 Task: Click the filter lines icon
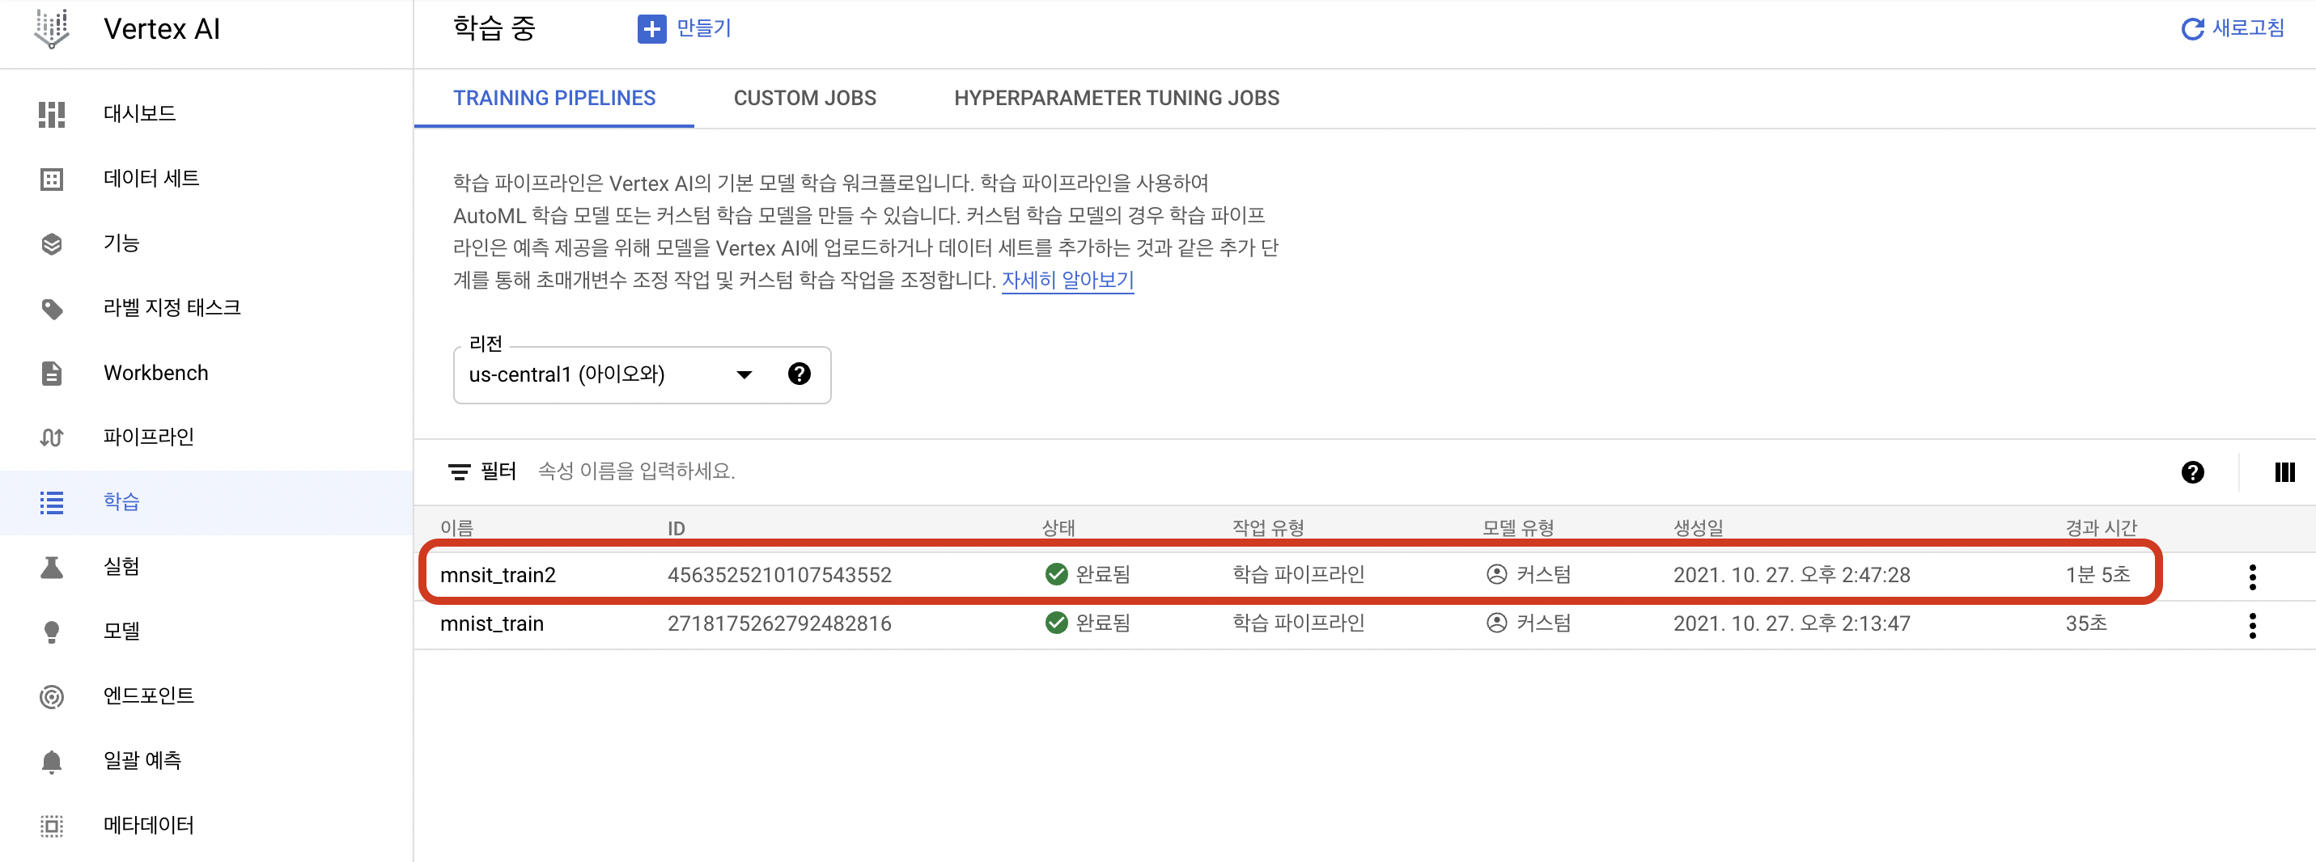[460, 471]
